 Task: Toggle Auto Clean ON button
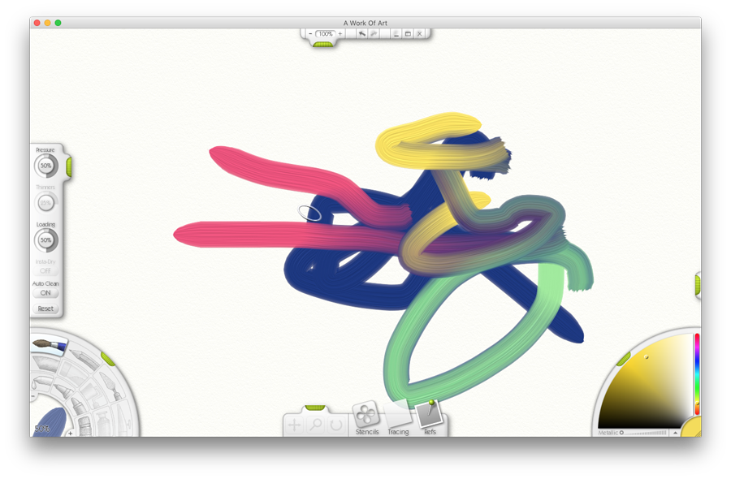tap(45, 293)
